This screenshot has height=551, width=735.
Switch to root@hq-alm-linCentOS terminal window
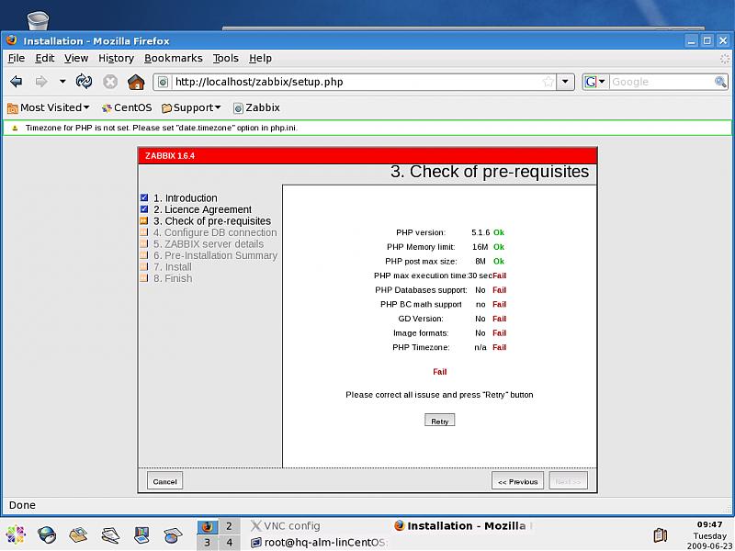320,543
